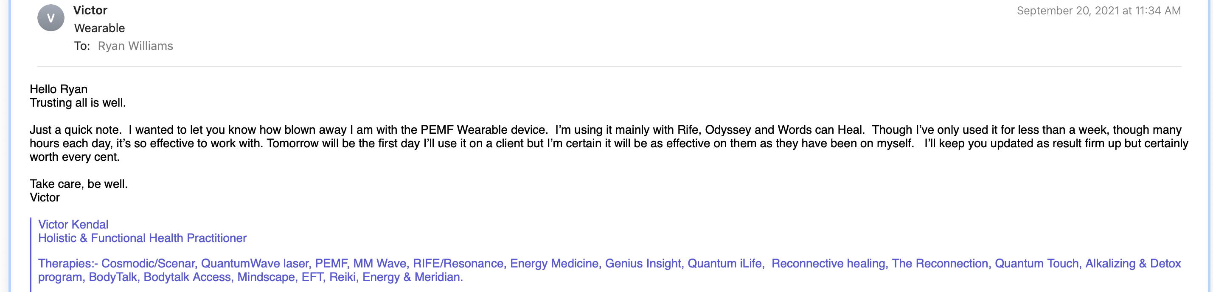This screenshot has height=292, width=1213.
Task: Click the "Therapies:-" label in signature
Action: point(68,263)
